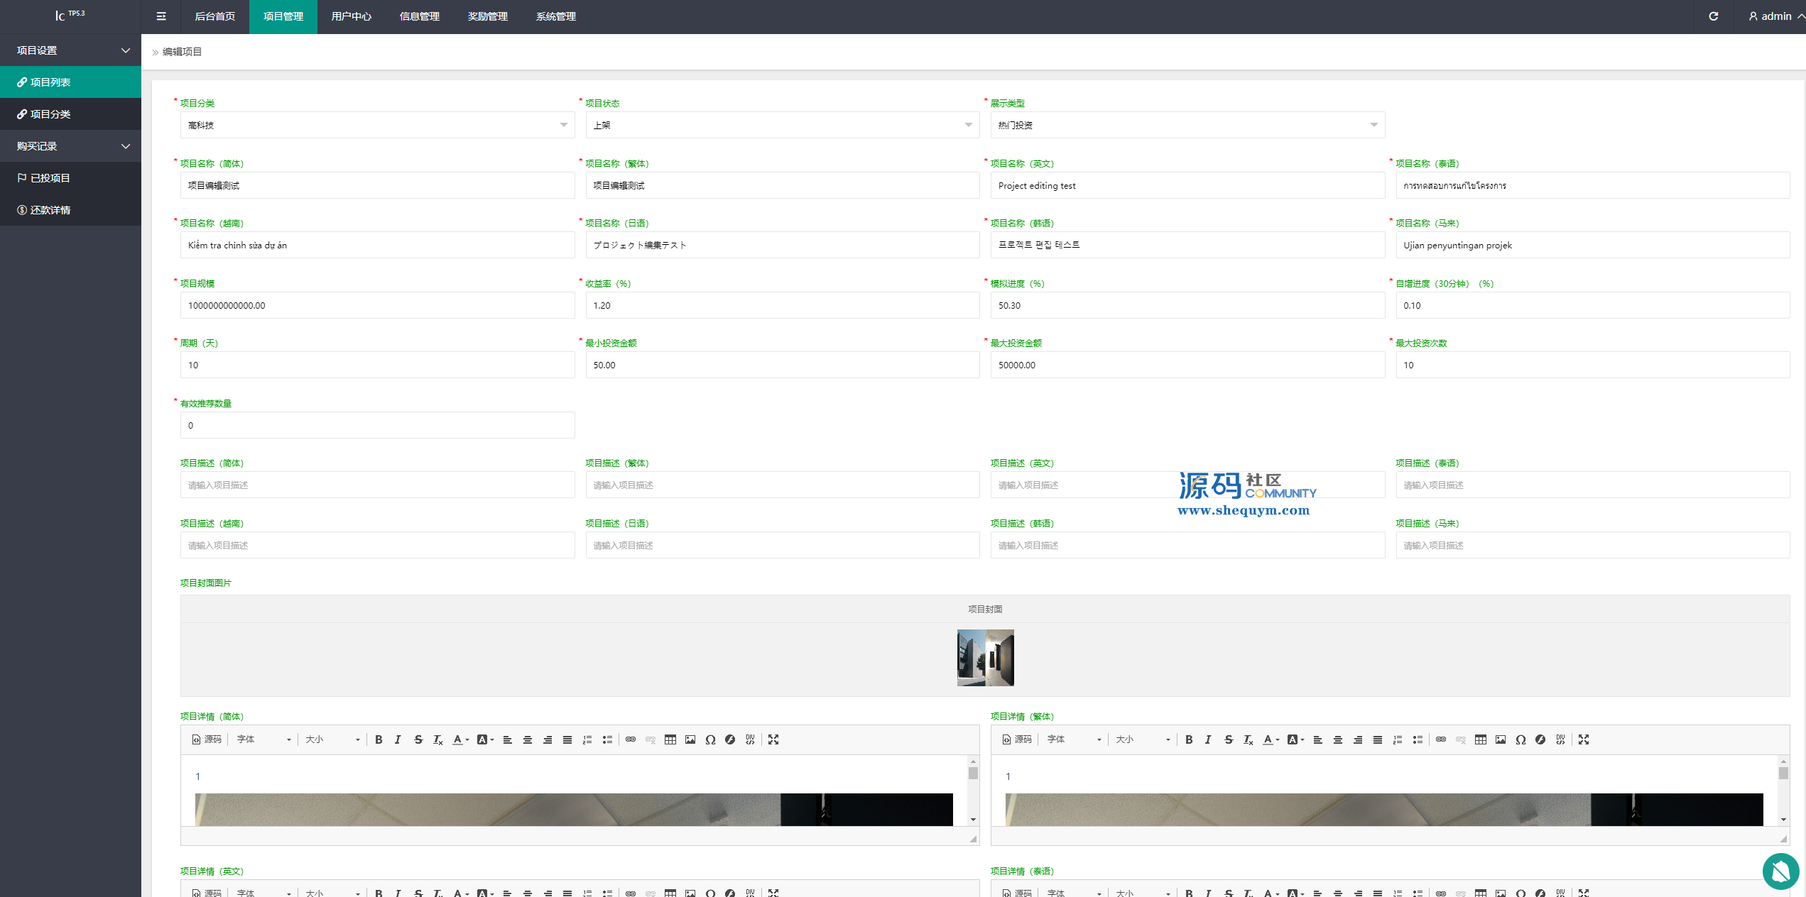Click the 周期（天）input field

377,365
